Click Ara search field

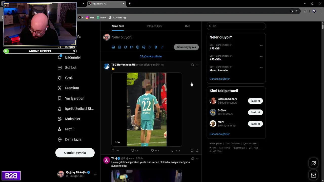236,26
